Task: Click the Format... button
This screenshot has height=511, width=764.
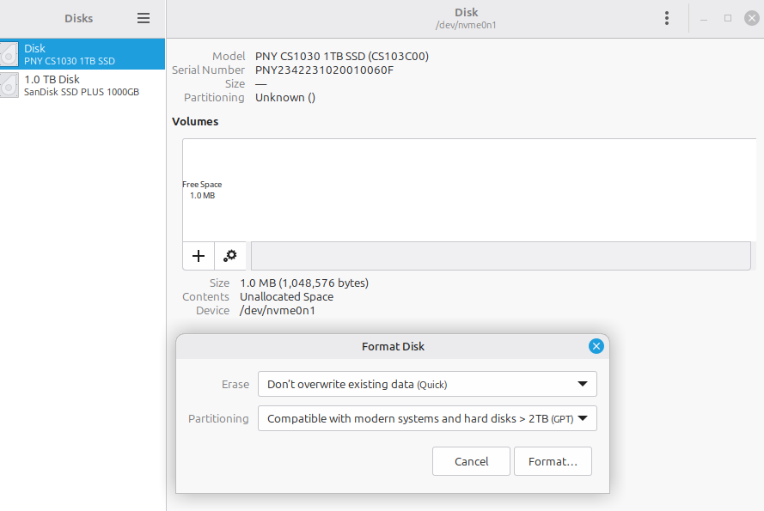Action: [553, 461]
